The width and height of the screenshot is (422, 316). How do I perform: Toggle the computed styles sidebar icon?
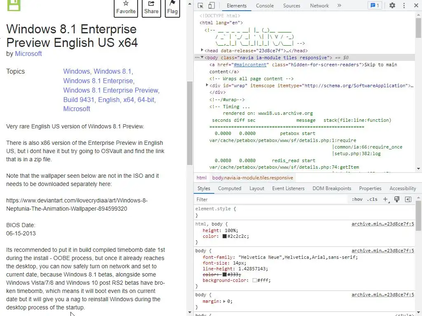tap(408, 199)
